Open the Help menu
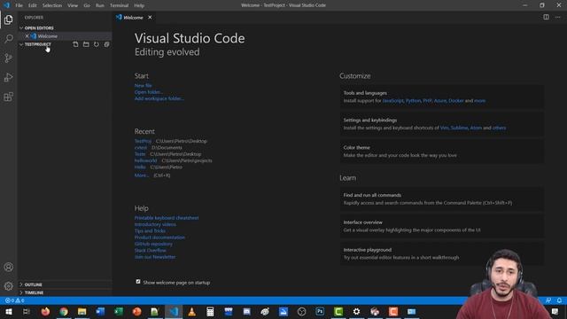 (x=139, y=5)
